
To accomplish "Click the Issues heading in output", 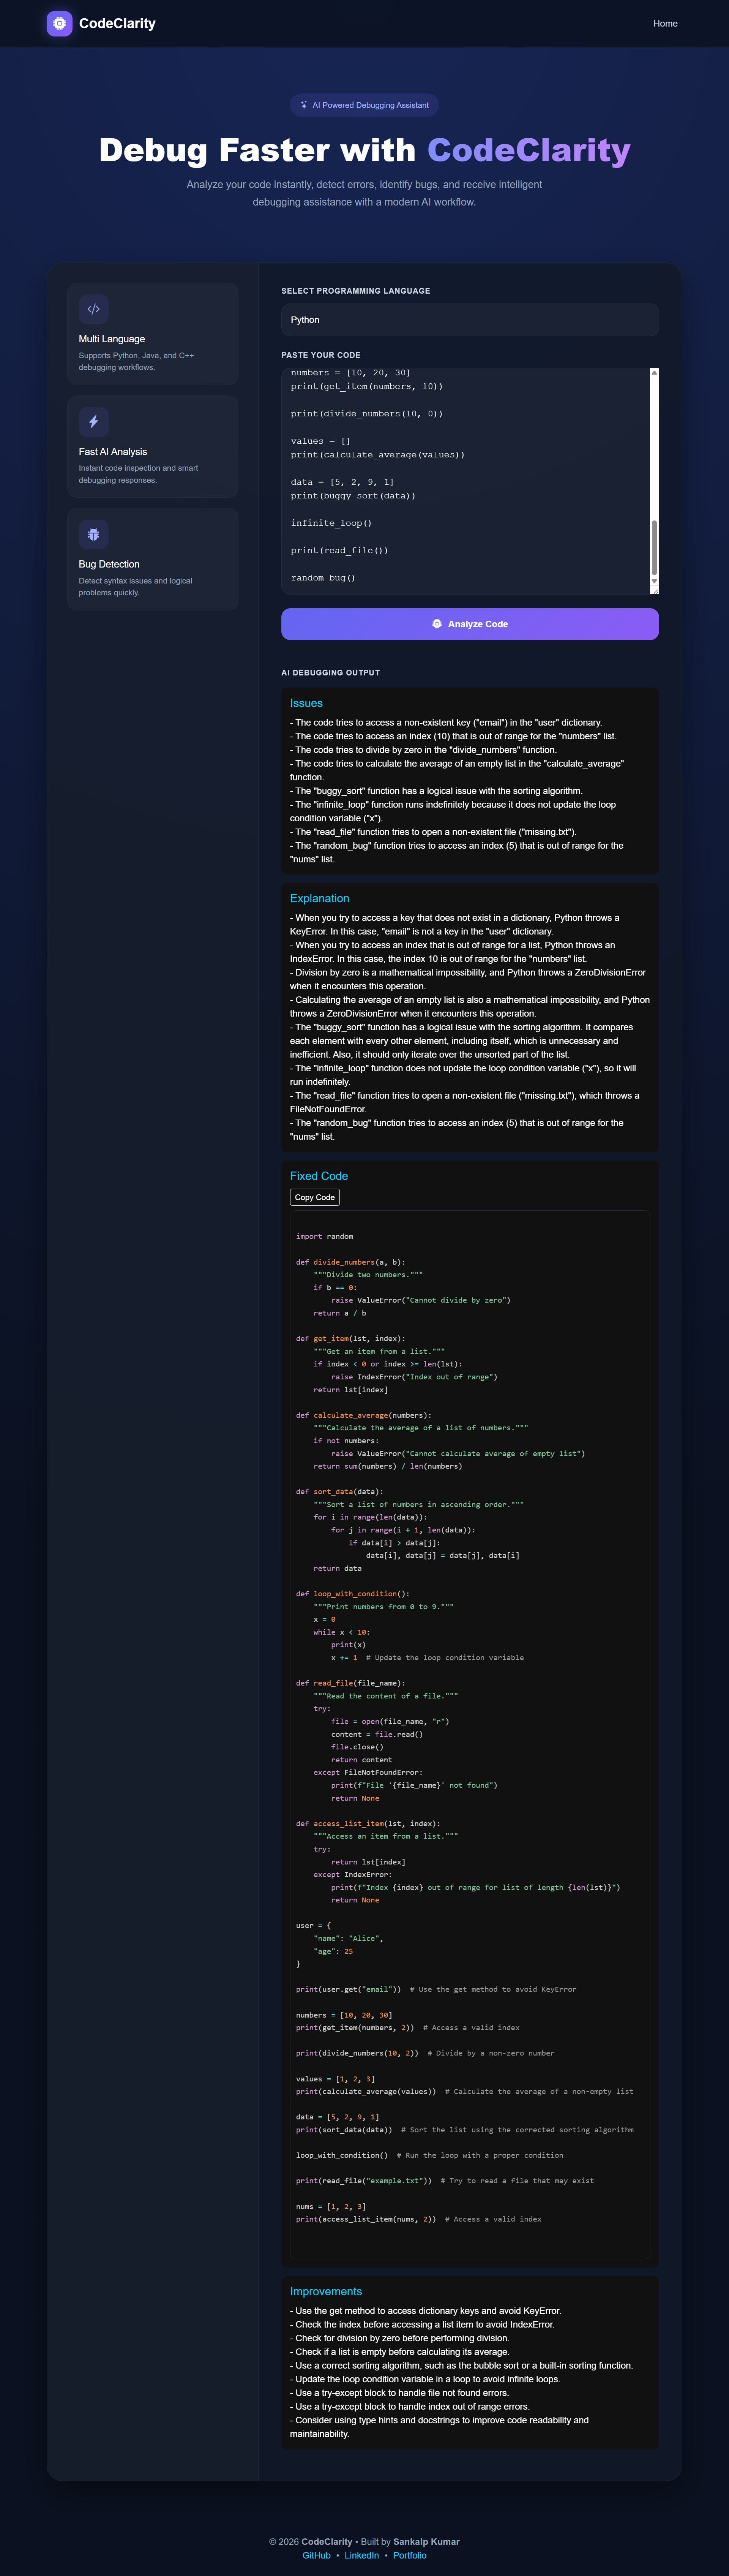I will pos(306,703).
